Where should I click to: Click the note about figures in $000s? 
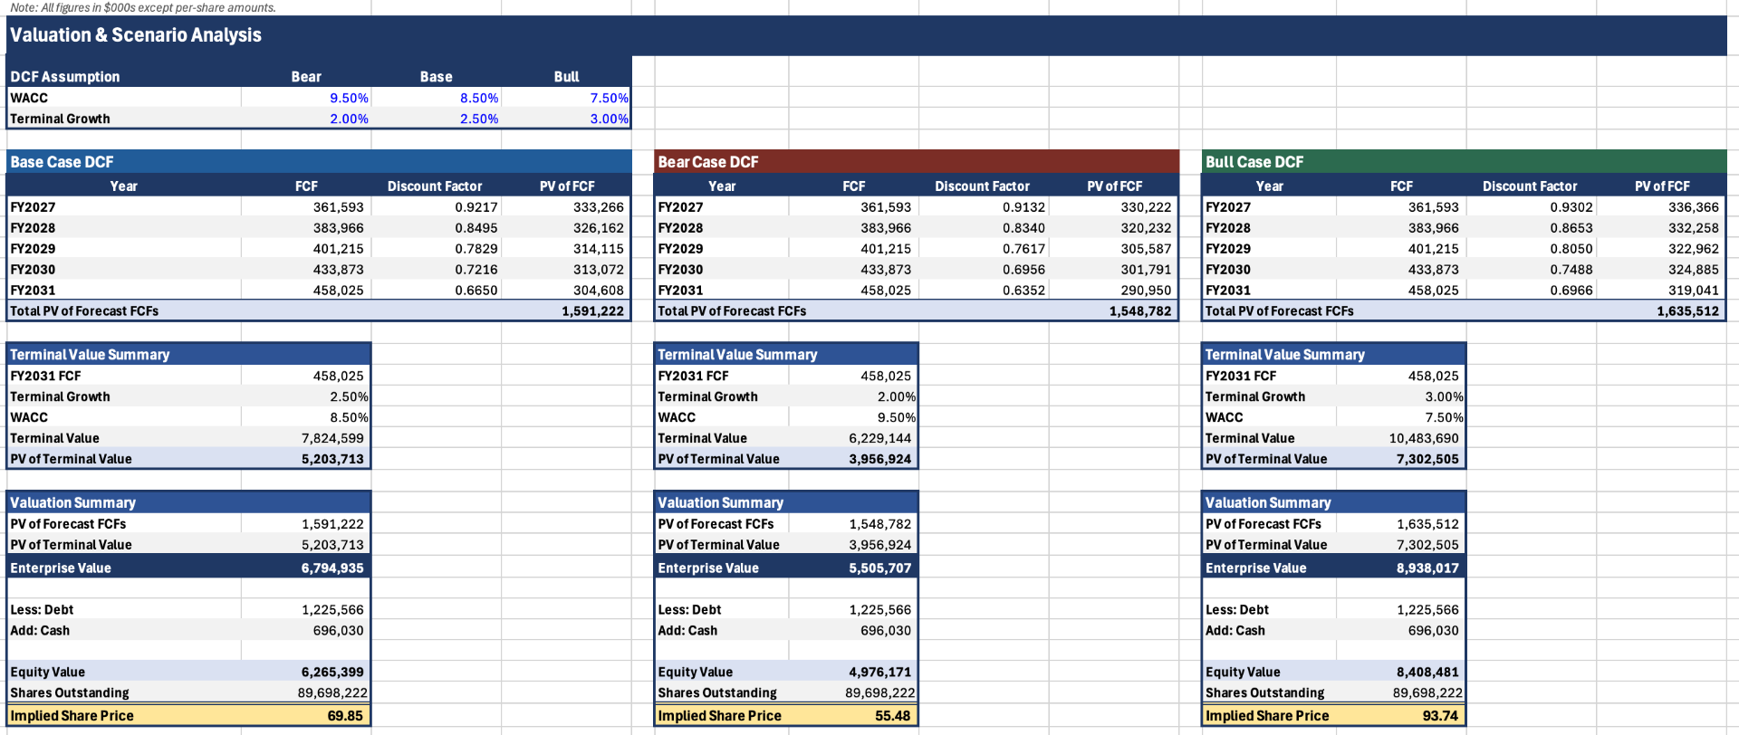[143, 7]
